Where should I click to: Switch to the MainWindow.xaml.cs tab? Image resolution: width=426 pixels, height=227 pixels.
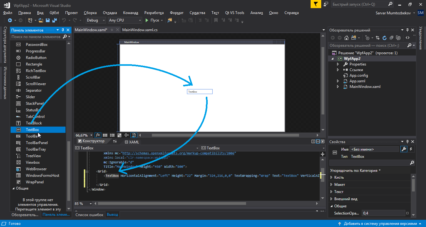point(140,30)
